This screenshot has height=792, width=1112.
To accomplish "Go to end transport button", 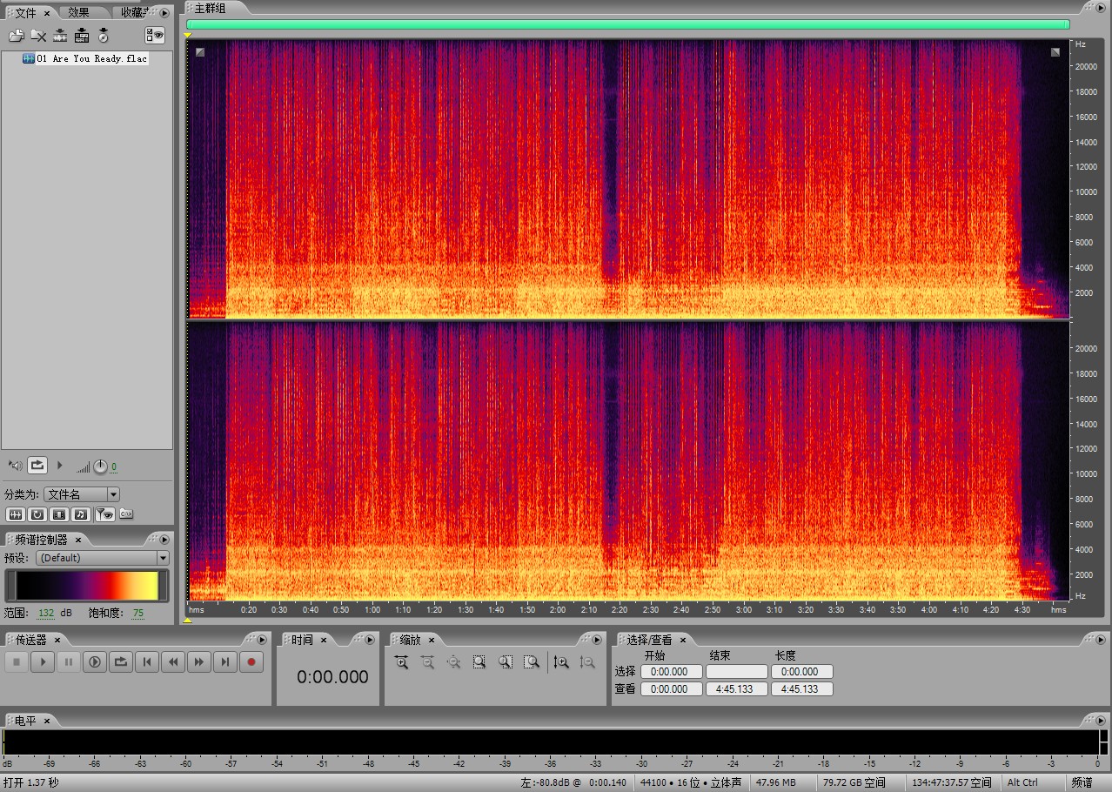I will [x=225, y=662].
